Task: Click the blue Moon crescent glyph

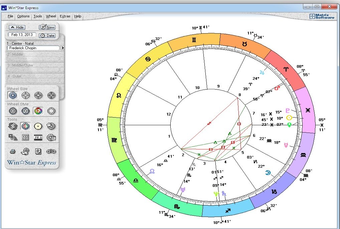Action: coord(268,173)
